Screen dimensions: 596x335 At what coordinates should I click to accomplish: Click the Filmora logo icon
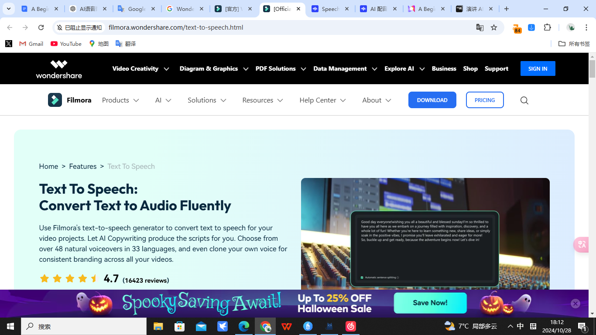55,100
